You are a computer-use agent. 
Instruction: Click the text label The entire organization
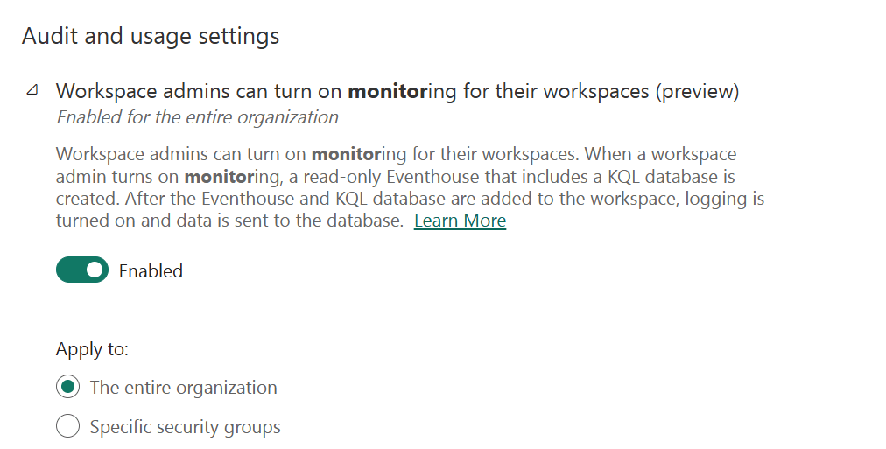click(x=183, y=388)
